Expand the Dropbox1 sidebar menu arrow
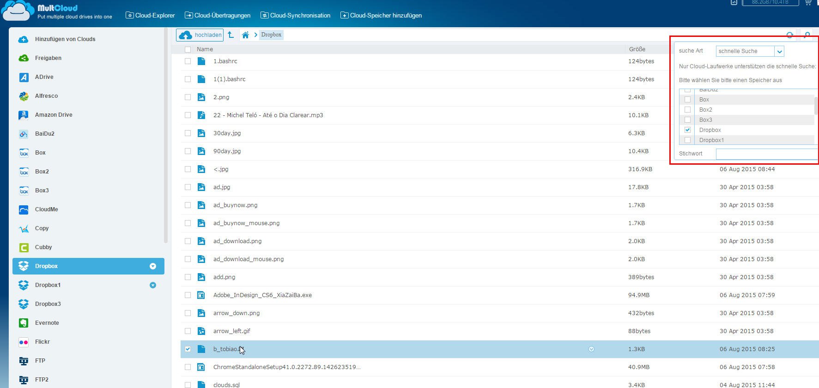The width and height of the screenshot is (819, 388). coord(153,285)
